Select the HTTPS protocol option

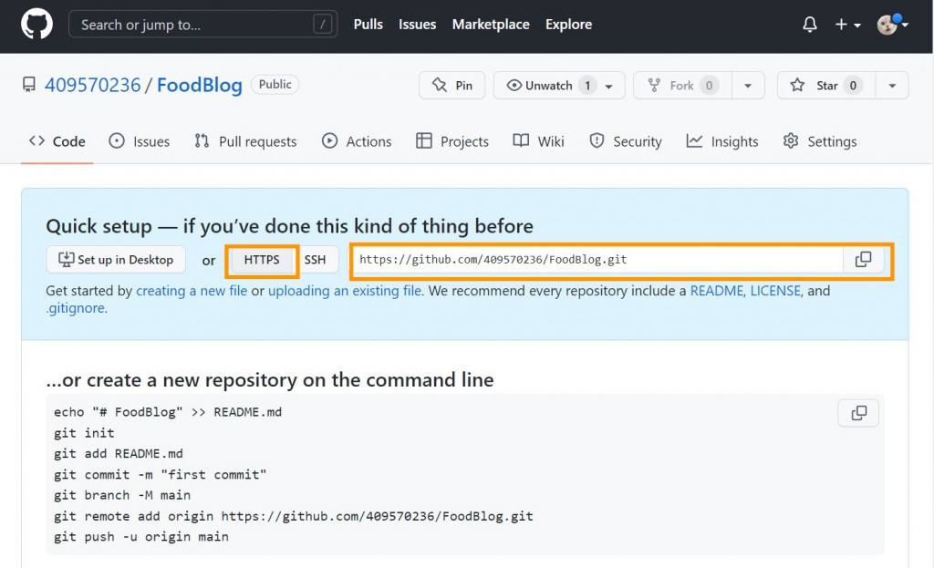[262, 260]
